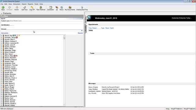Click the Patient name input field
Screen dimensions: 196x110
(42, 23)
